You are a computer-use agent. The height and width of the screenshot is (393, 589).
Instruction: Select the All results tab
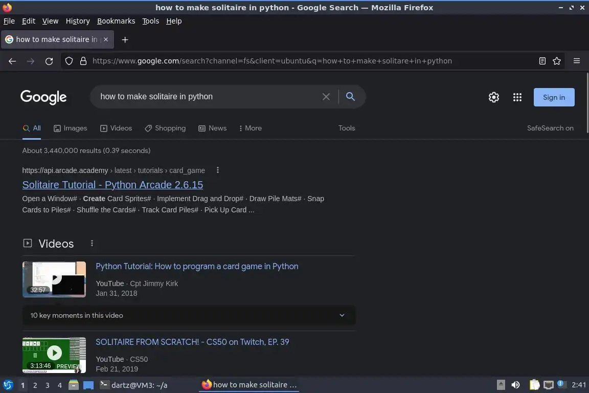32,128
